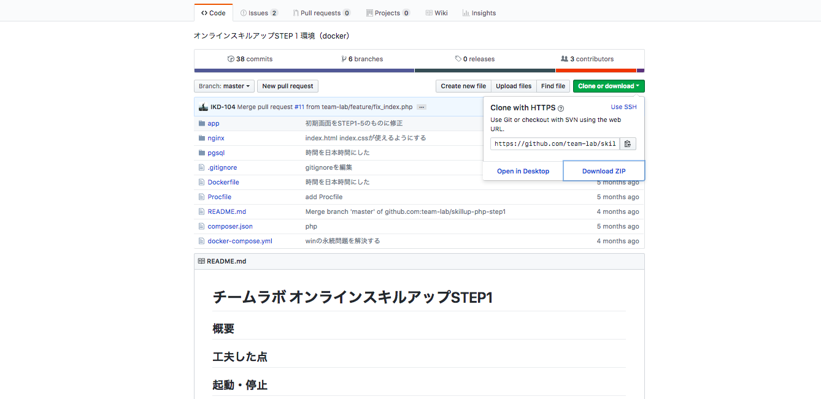Open the Issues tab
The height and width of the screenshot is (399, 821).
[x=258, y=13]
